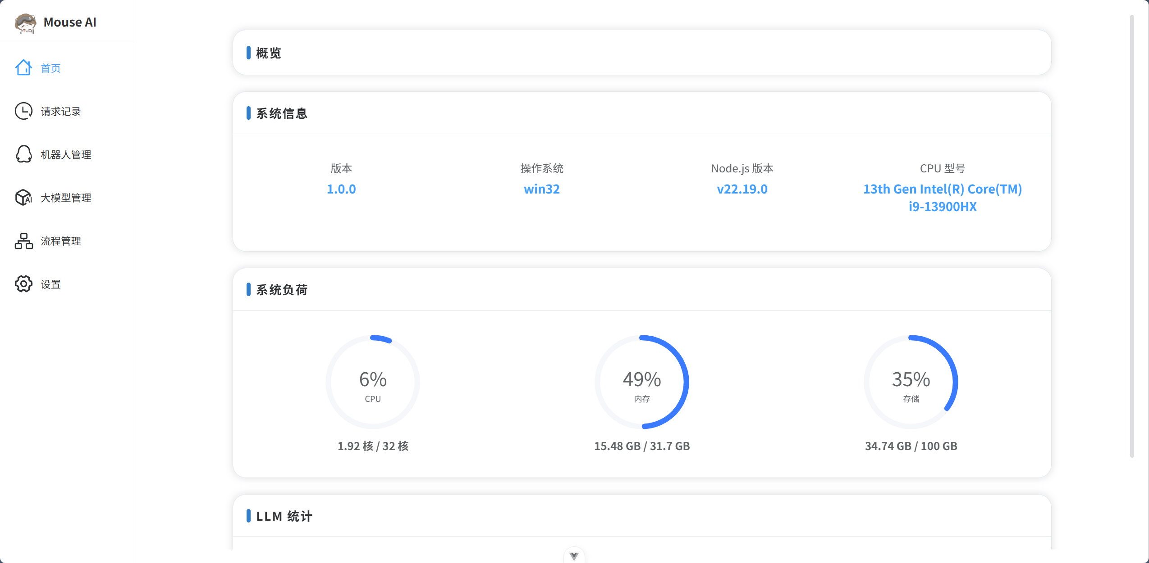1149x563 pixels.
Task: Click the Vue logo at bottom
Action: 574,556
